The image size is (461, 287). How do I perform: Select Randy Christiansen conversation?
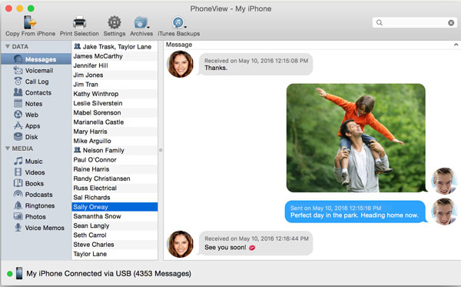coord(114,179)
